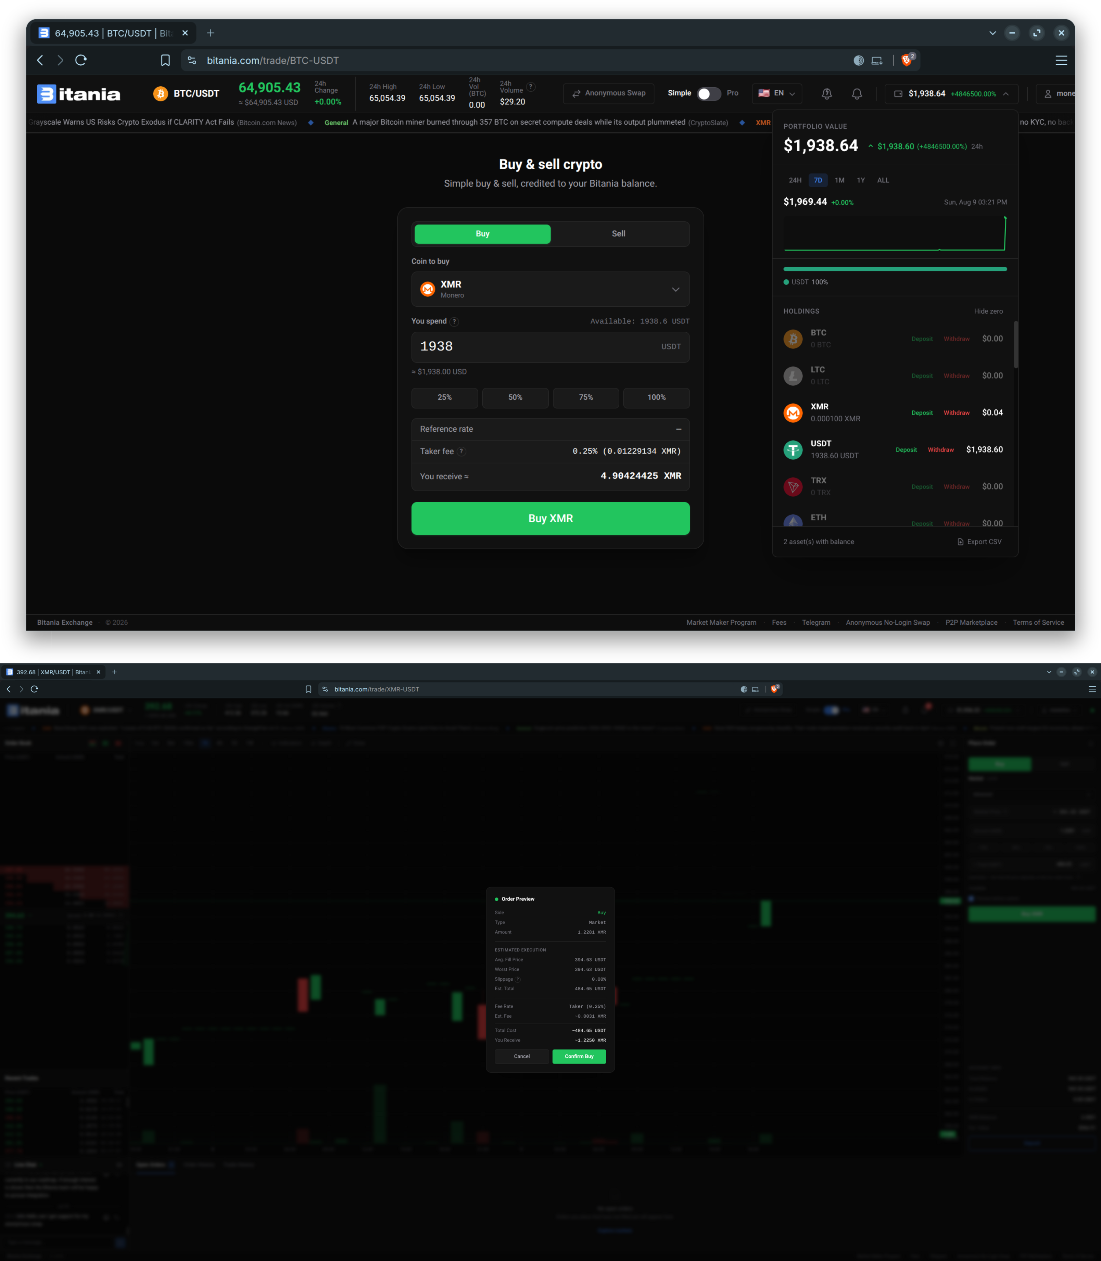Click the Slippage help icon in Order Preview
This screenshot has height=1261, width=1101.
pos(518,979)
